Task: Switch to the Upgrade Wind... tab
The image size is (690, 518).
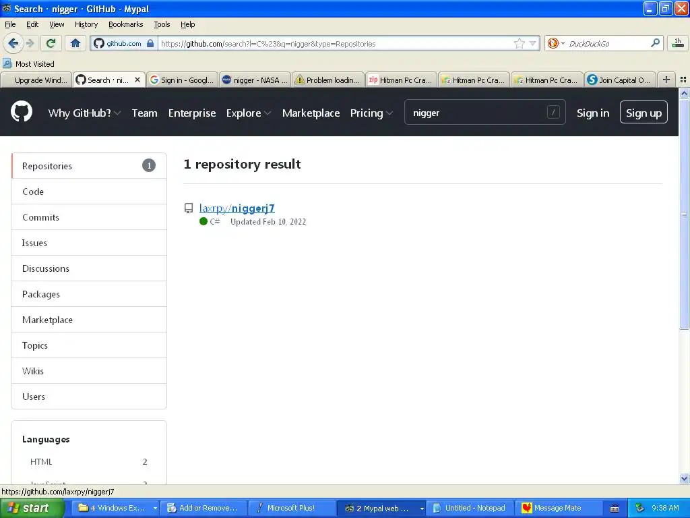Action: pyautogui.click(x=36, y=80)
